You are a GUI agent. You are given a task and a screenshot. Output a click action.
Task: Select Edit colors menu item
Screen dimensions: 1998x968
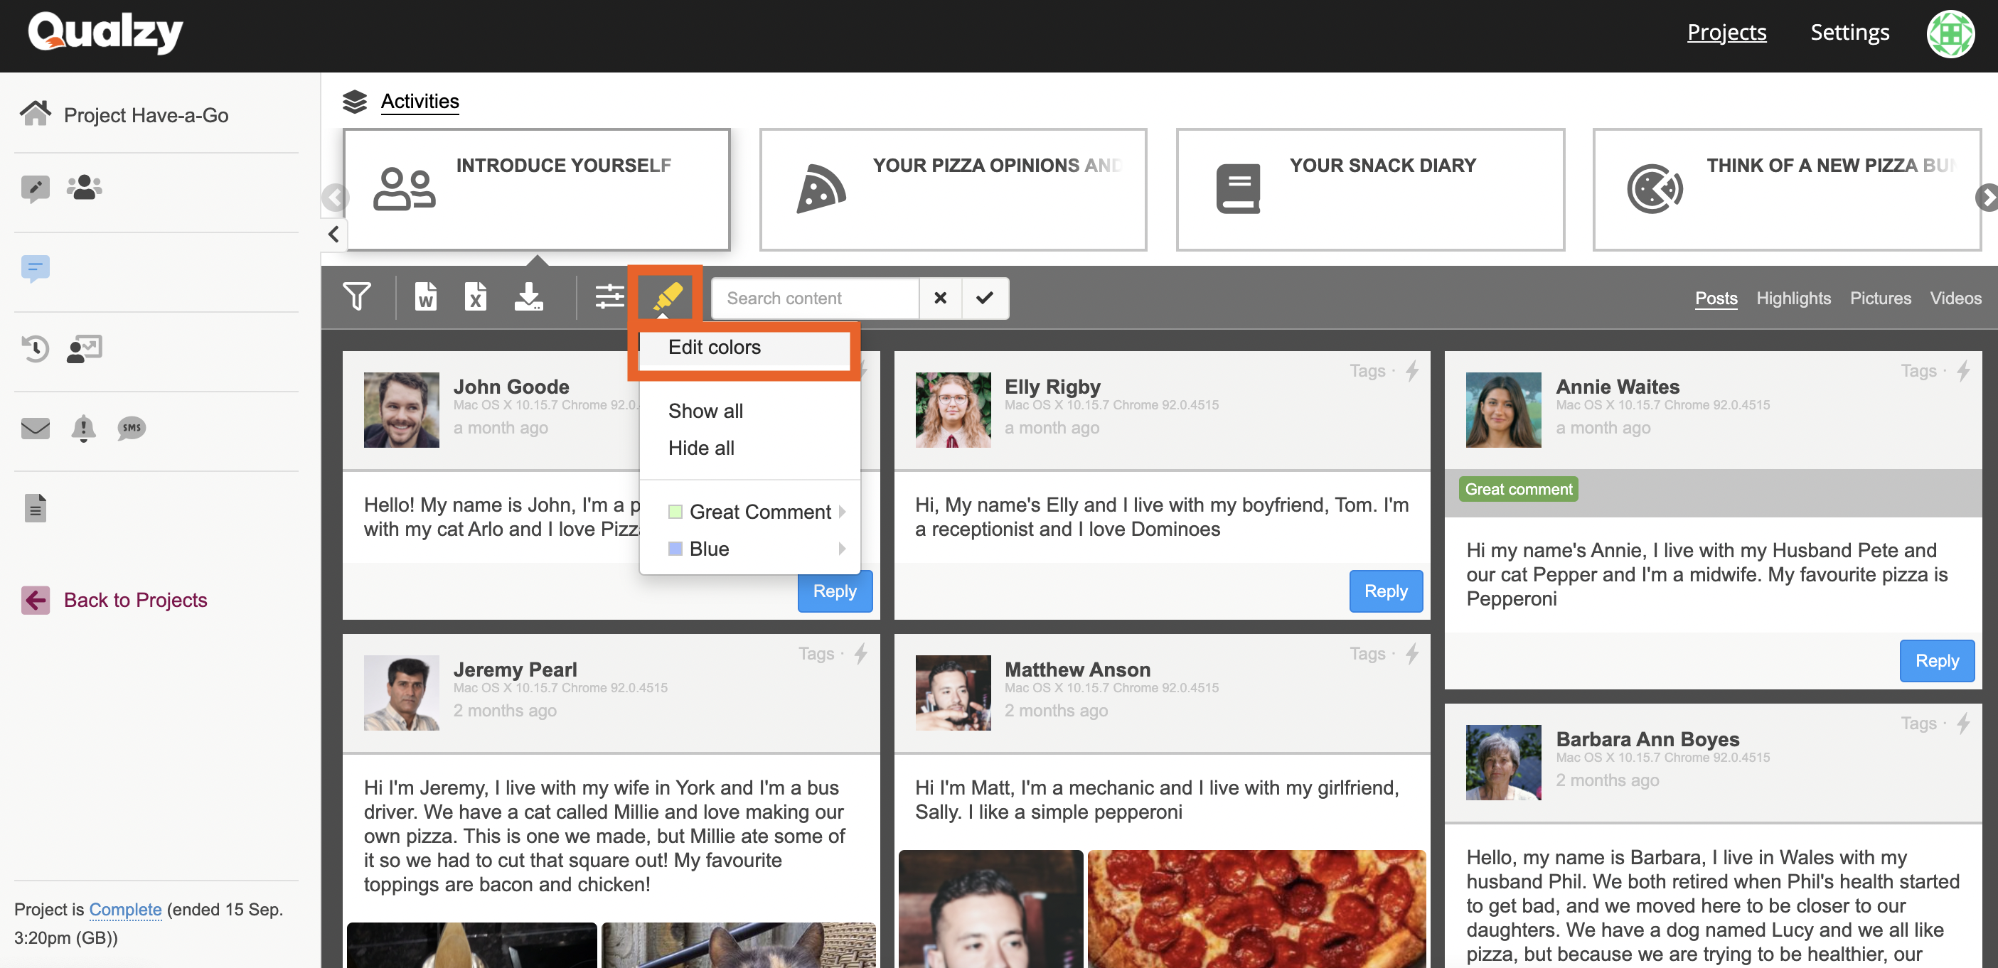coord(715,348)
